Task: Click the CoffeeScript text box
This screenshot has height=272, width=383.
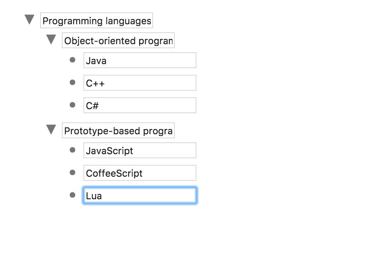Action: 140,173
